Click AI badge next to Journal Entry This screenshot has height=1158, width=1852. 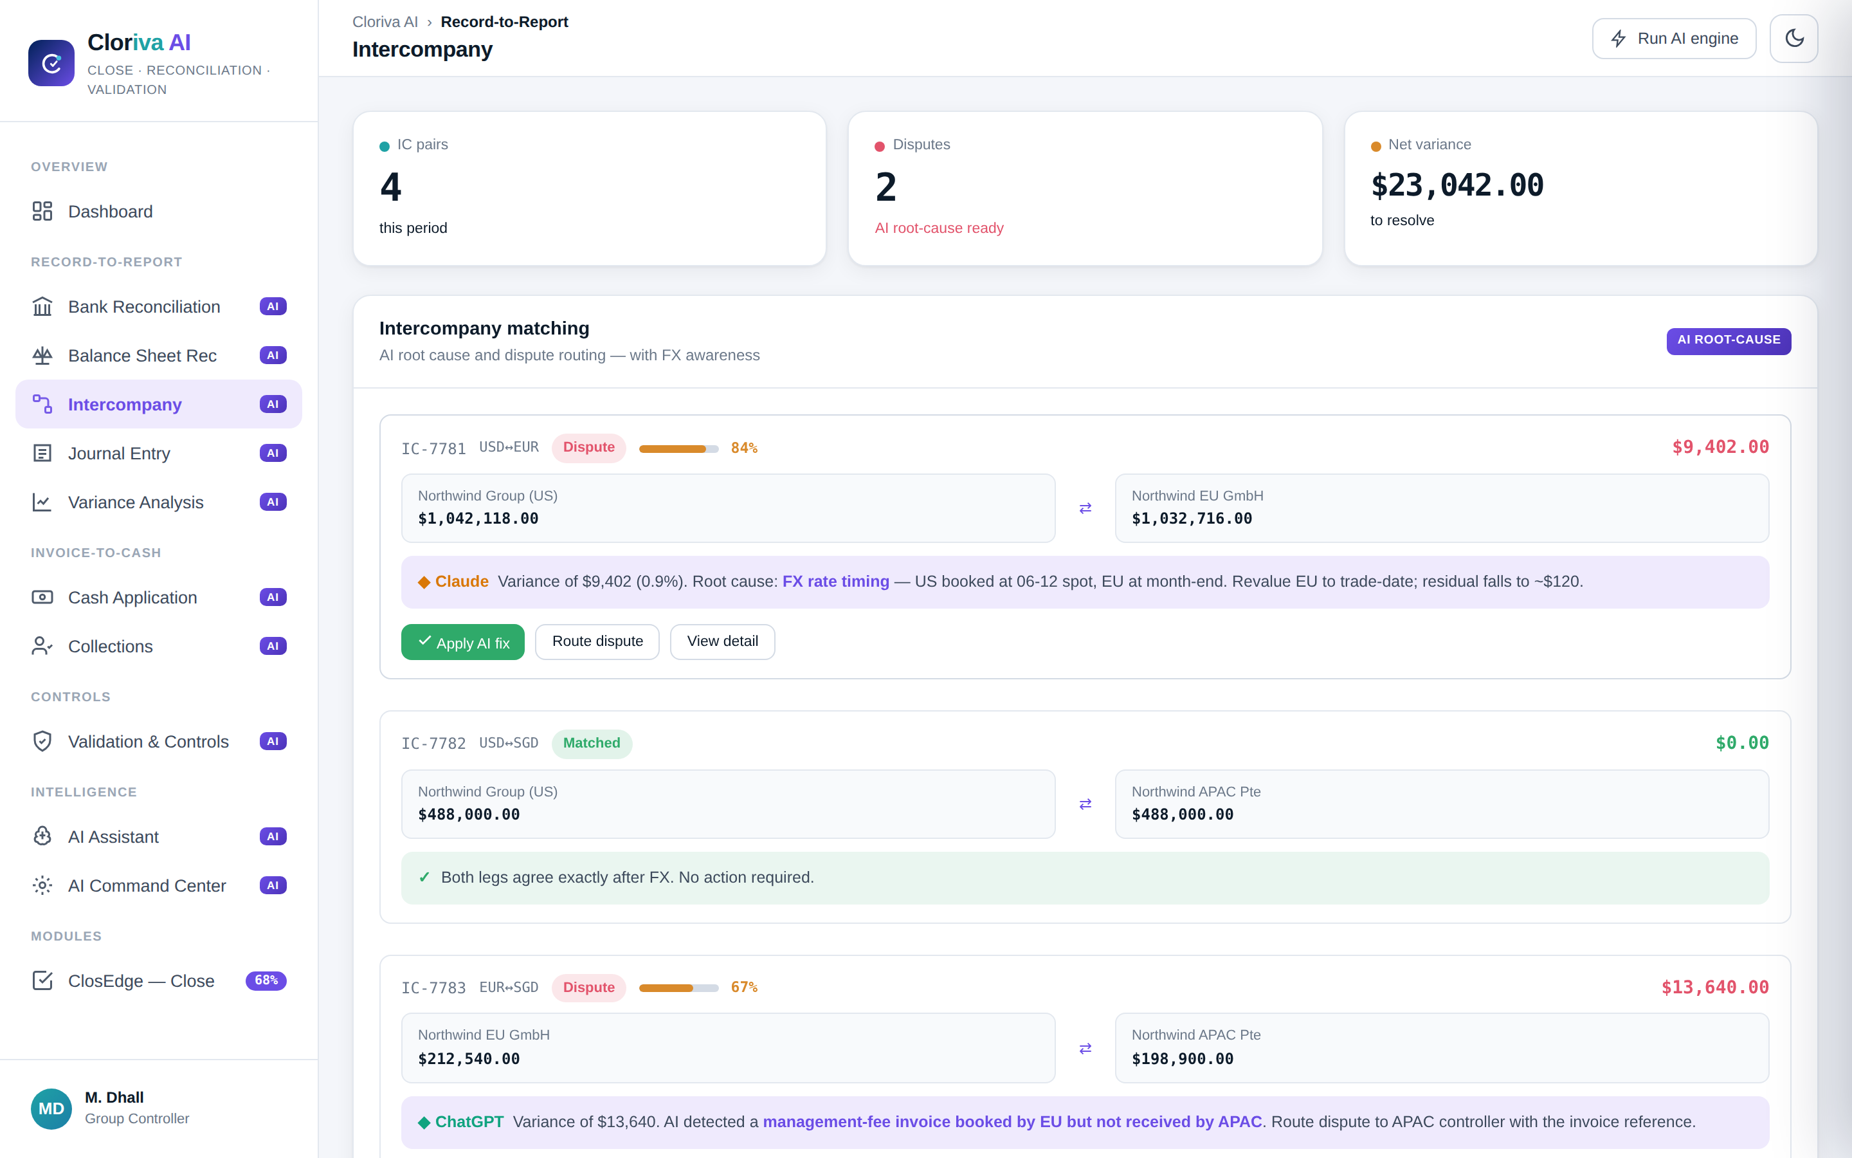click(x=273, y=454)
